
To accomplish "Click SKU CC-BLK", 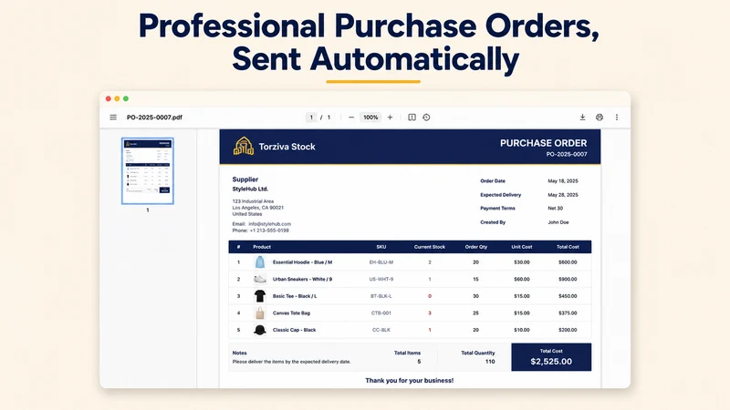I will click(381, 330).
